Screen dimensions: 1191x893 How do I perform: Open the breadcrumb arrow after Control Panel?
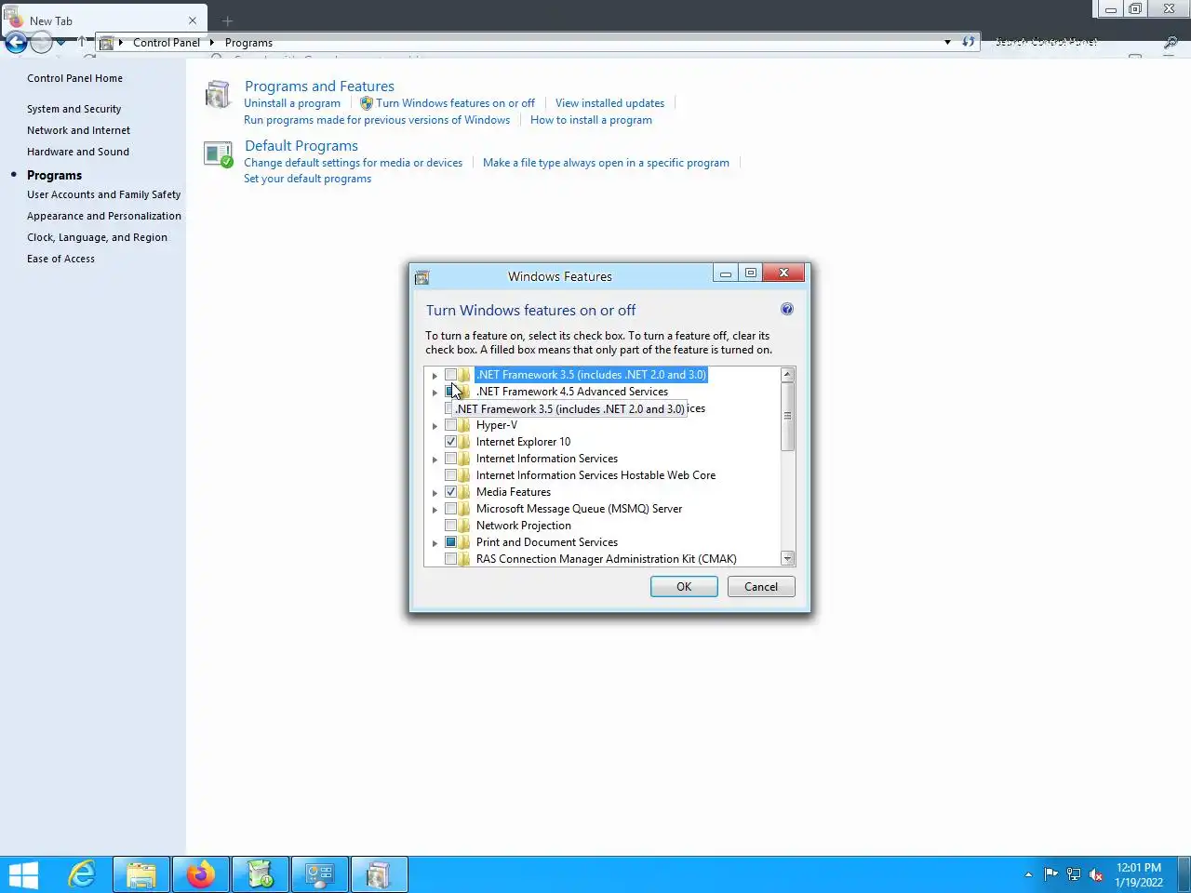212,42
